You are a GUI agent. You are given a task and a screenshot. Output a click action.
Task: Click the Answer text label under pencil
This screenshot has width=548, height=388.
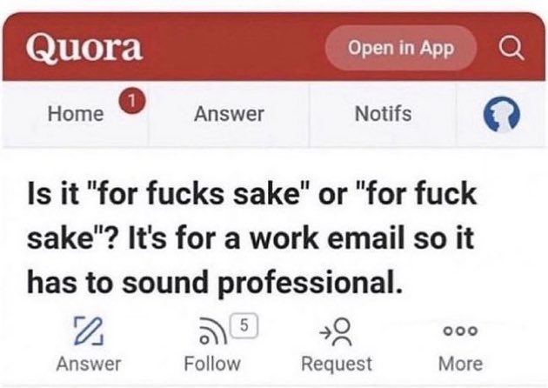pos(90,364)
